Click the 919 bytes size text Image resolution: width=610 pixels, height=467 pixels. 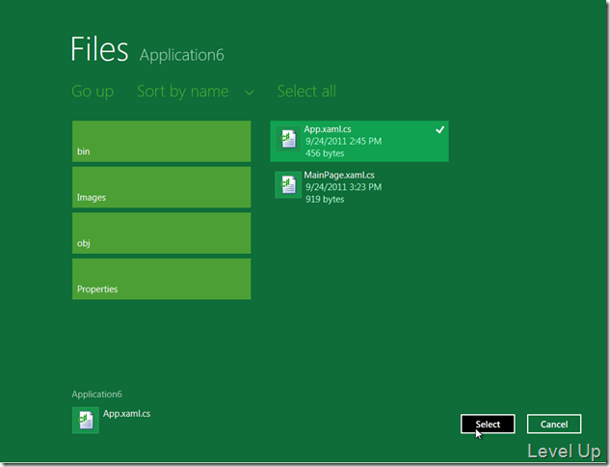coord(325,199)
